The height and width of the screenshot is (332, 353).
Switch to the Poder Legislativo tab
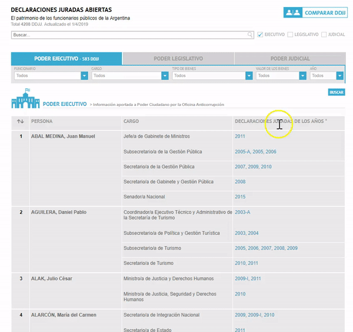click(178, 59)
